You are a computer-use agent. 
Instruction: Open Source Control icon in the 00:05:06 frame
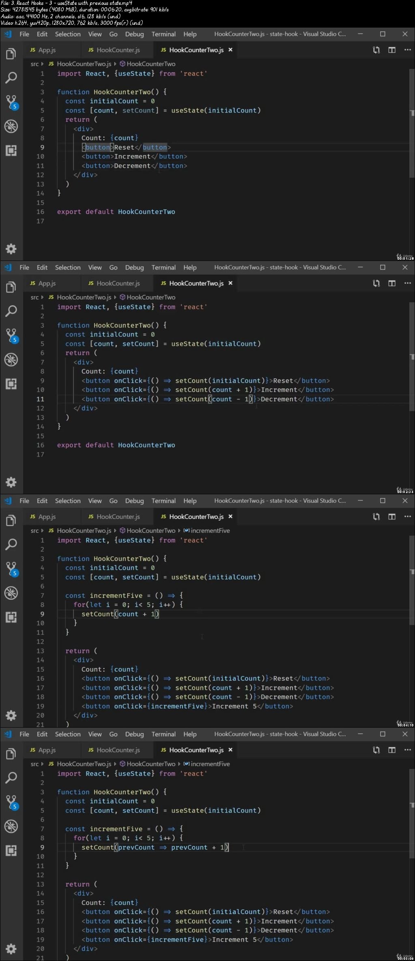pos(11,802)
